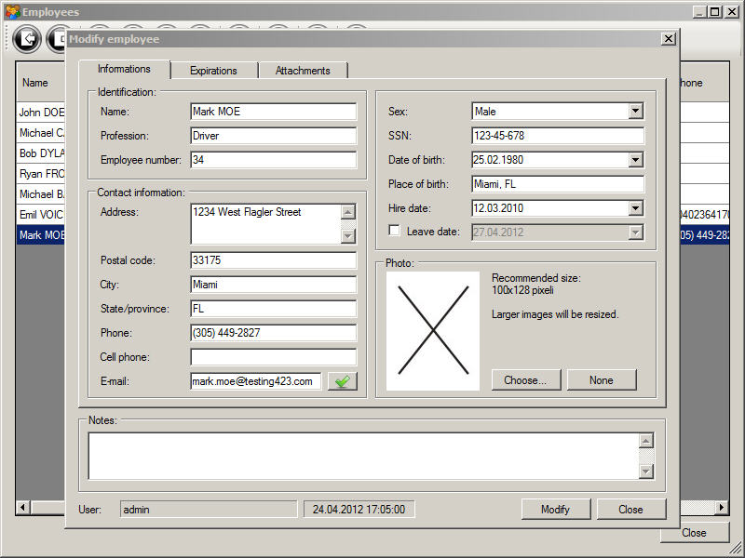Click the right arrow of horizontal scrollbar

(x=722, y=508)
